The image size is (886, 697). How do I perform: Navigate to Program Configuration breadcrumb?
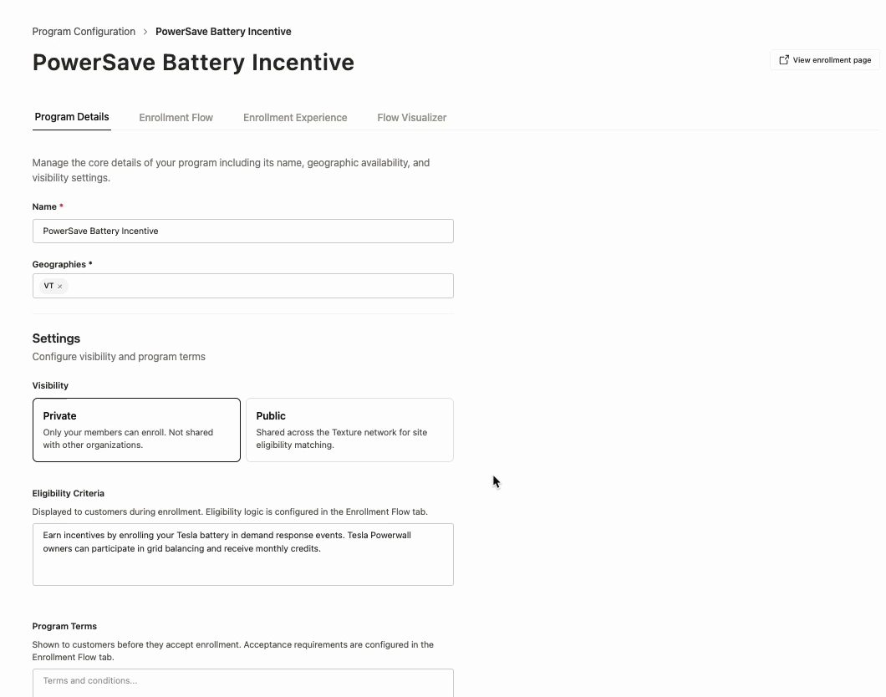pos(84,32)
